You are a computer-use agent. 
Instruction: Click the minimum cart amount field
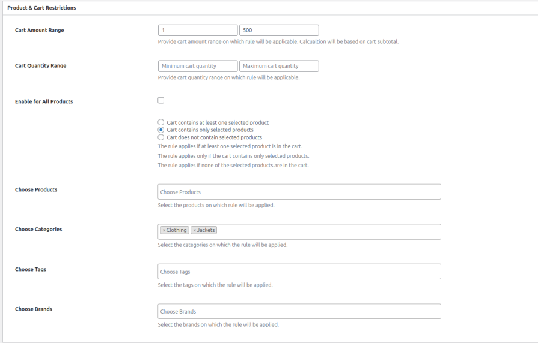(x=197, y=30)
